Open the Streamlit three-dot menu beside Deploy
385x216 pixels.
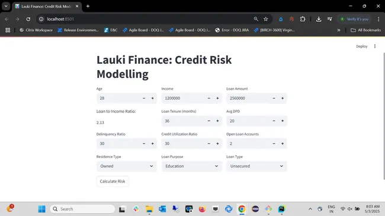pyautogui.click(x=375, y=46)
